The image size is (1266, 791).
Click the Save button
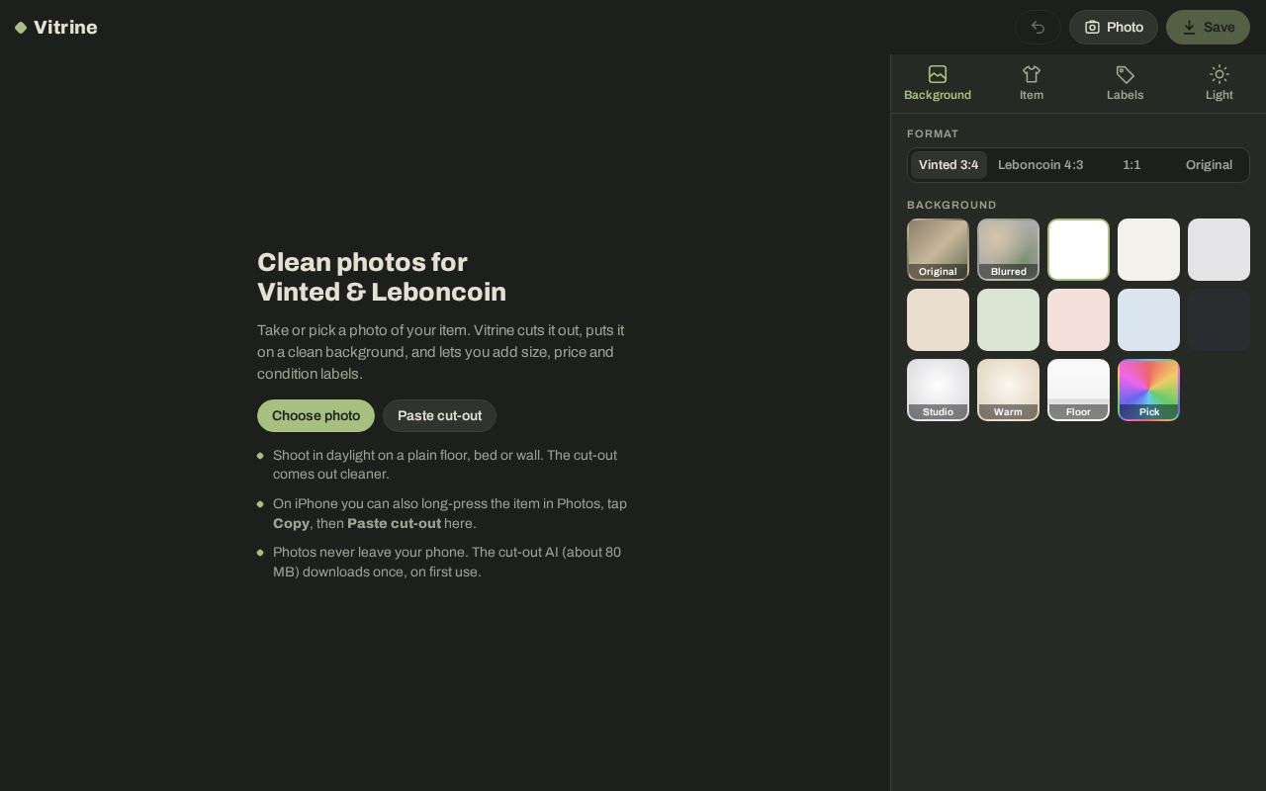click(x=1208, y=27)
